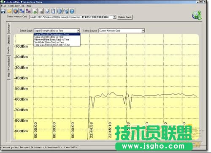Click the -60dBm axis label
Screen dimensions: 211x153
[x=21, y=99]
